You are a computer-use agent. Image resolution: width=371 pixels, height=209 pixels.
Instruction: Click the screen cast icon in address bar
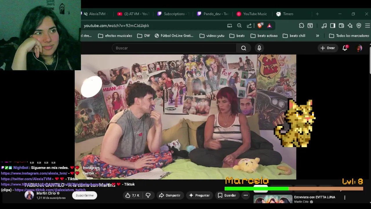pos(230,26)
